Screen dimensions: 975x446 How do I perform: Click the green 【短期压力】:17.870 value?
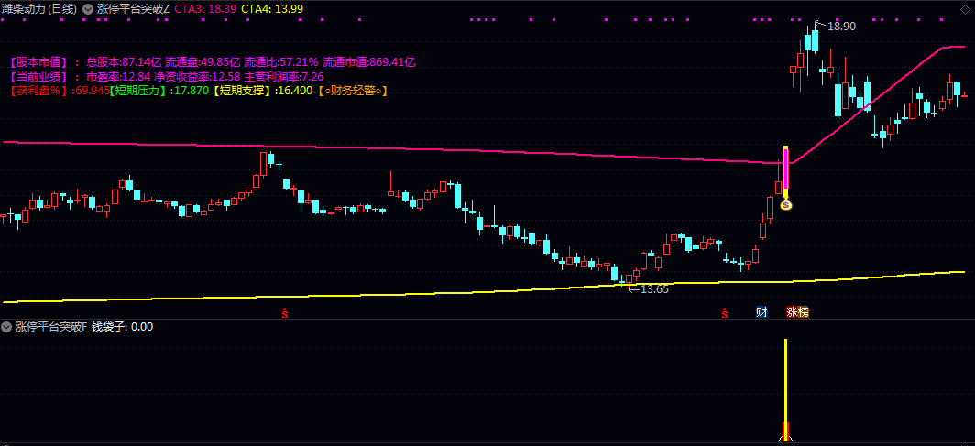(x=159, y=92)
